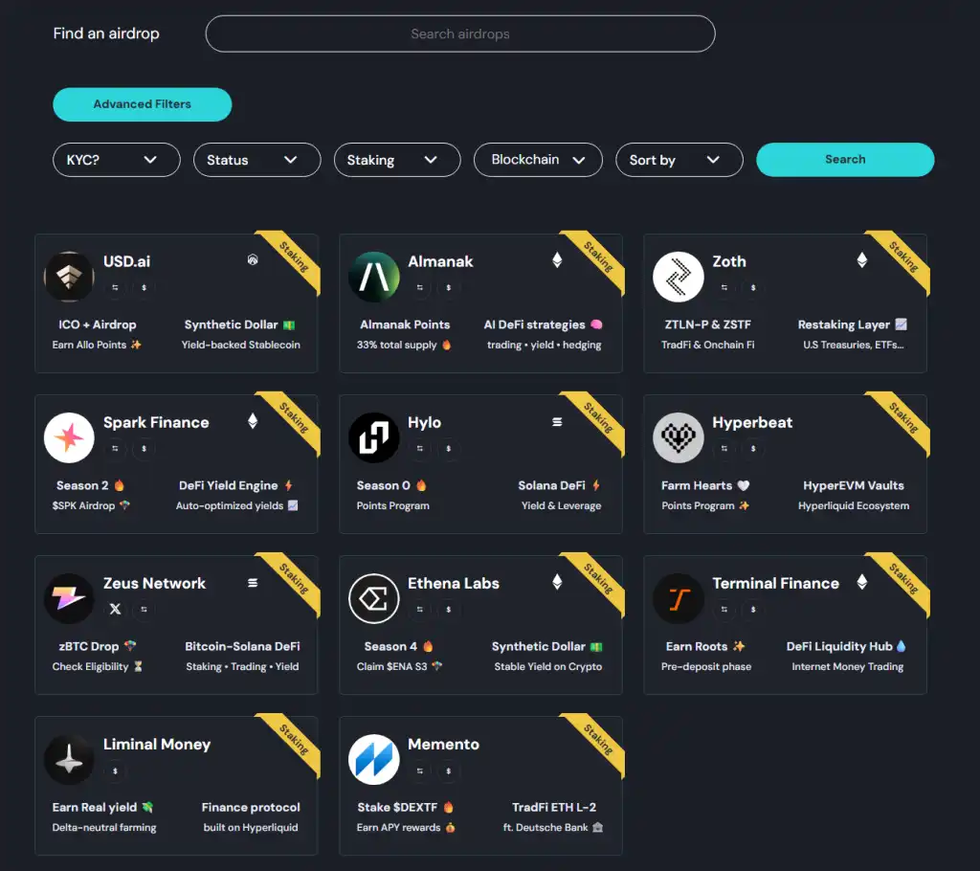Screen dimensions: 980x871
Task: Select the Ethereum icon next to Zoth
Action: point(862,259)
